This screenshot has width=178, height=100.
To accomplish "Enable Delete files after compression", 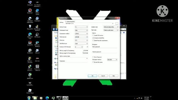I will [93, 41].
